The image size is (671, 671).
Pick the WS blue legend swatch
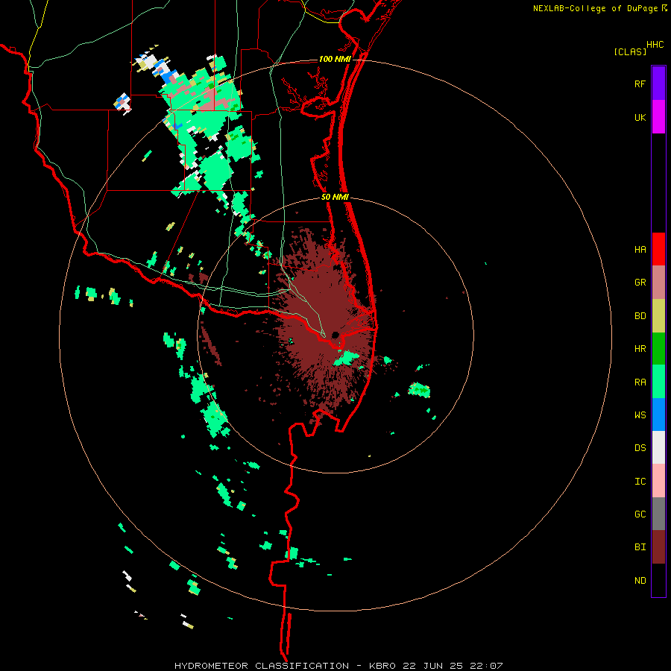click(x=658, y=415)
